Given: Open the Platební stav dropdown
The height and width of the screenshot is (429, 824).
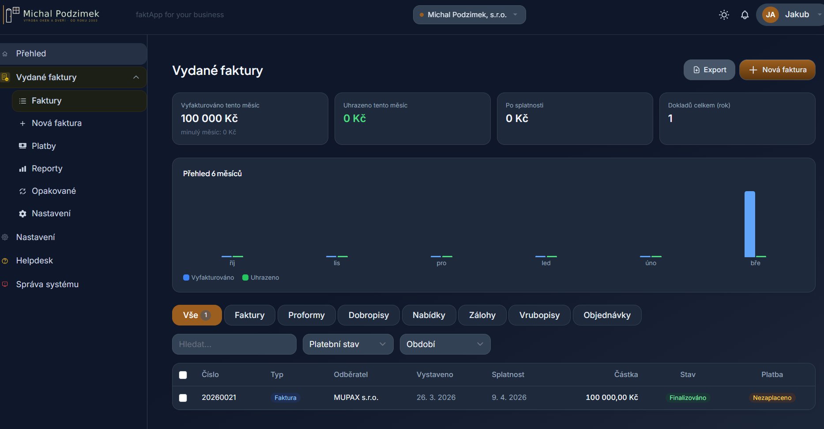Looking at the screenshot, I should (348, 344).
